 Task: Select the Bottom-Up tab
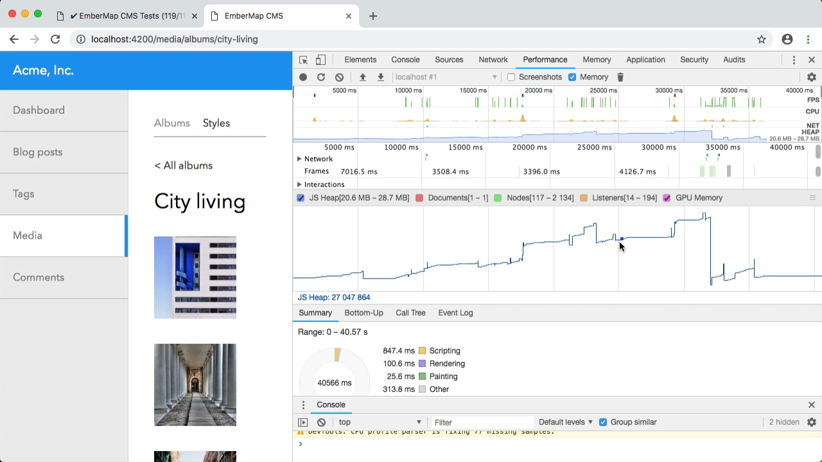click(x=363, y=313)
